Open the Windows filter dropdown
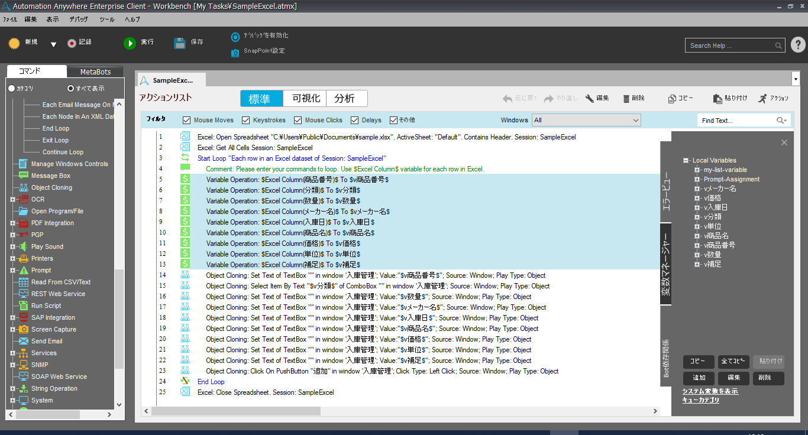The width and height of the screenshot is (808, 435). [x=586, y=120]
